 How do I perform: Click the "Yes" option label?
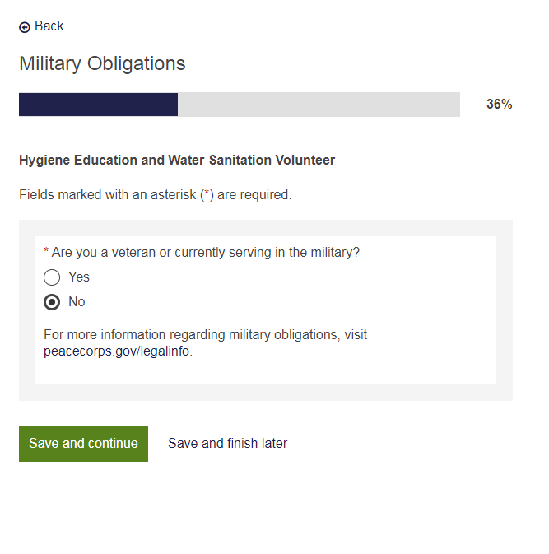tap(79, 277)
